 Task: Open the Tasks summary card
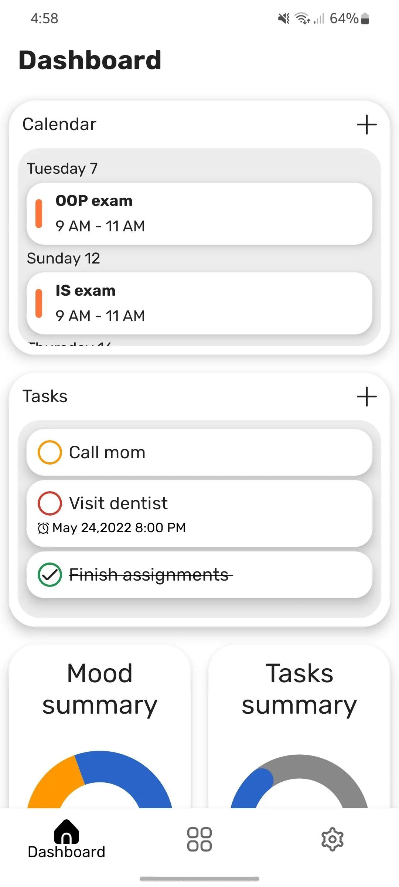point(299,689)
